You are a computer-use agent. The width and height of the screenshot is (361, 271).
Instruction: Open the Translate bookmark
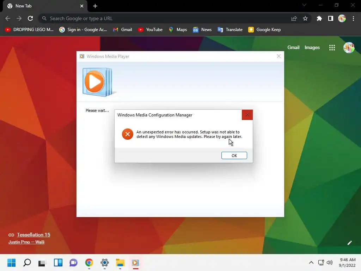pyautogui.click(x=230, y=30)
